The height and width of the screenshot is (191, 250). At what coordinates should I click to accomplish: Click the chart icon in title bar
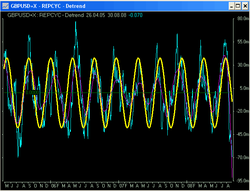pyautogui.click(x=5, y=6)
